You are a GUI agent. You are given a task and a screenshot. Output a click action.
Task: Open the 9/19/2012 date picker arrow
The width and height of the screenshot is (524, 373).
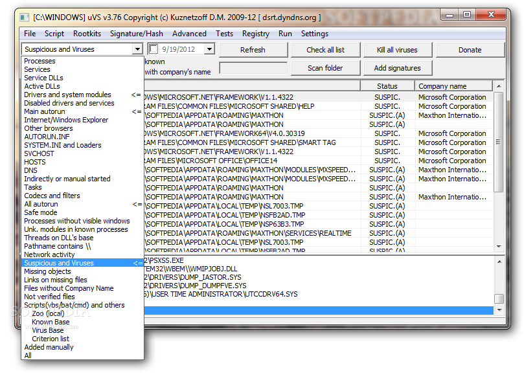[x=209, y=49]
